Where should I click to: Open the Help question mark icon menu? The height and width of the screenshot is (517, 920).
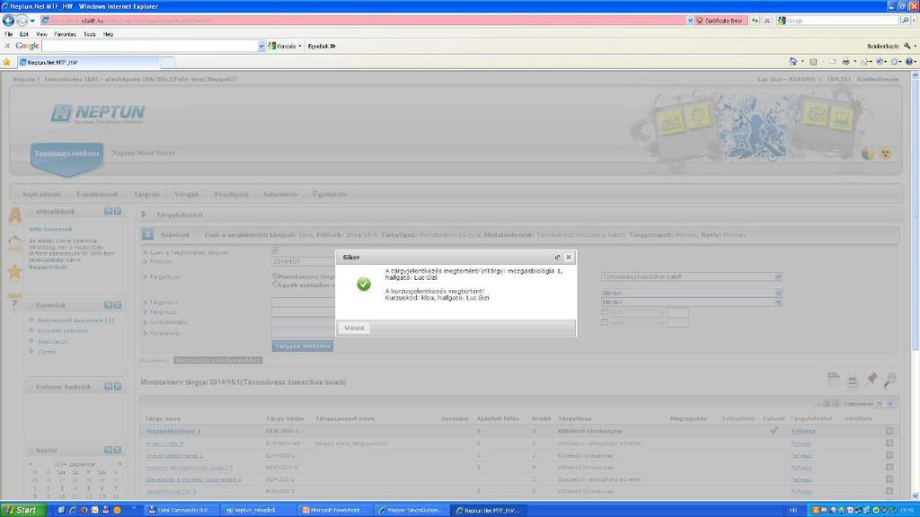tap(909, 61)
